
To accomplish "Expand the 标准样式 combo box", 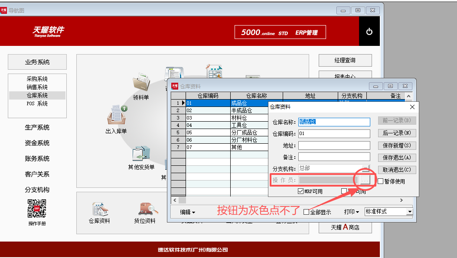I will [409, 212].
